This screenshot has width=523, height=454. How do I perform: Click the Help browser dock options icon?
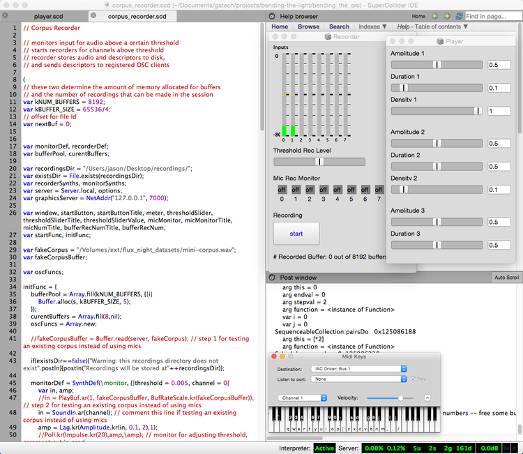pos(271,15)
